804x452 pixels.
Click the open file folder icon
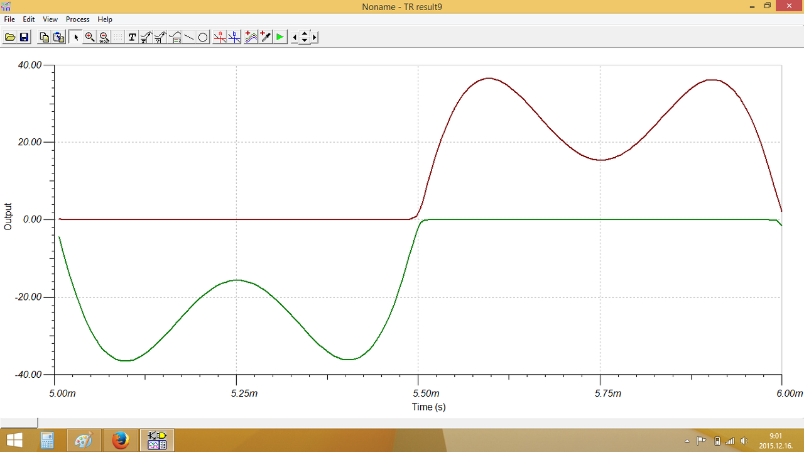click(10, 37)
